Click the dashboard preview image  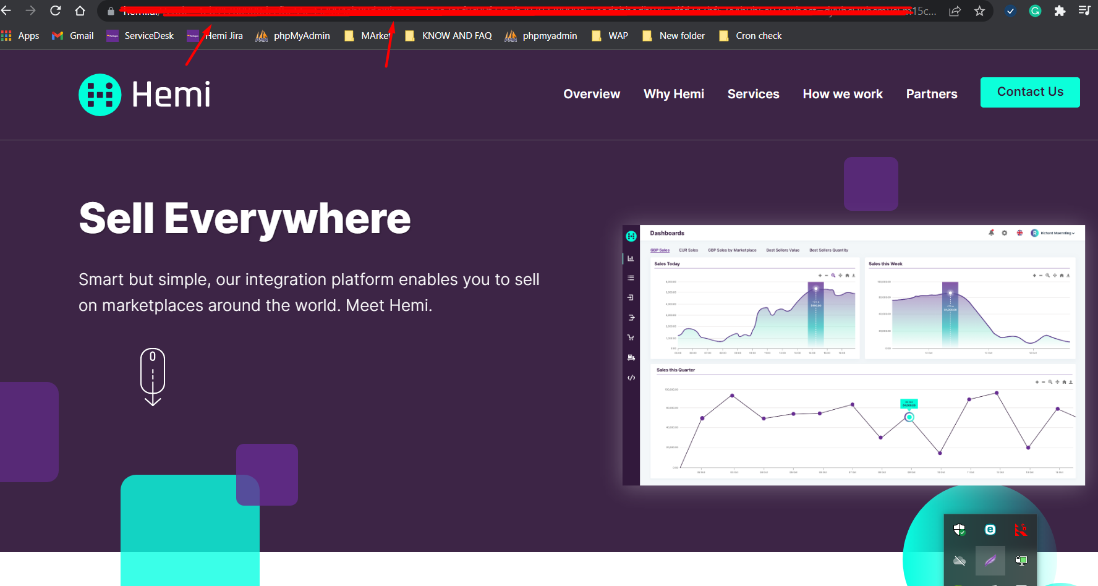click(x=854, y=355)
